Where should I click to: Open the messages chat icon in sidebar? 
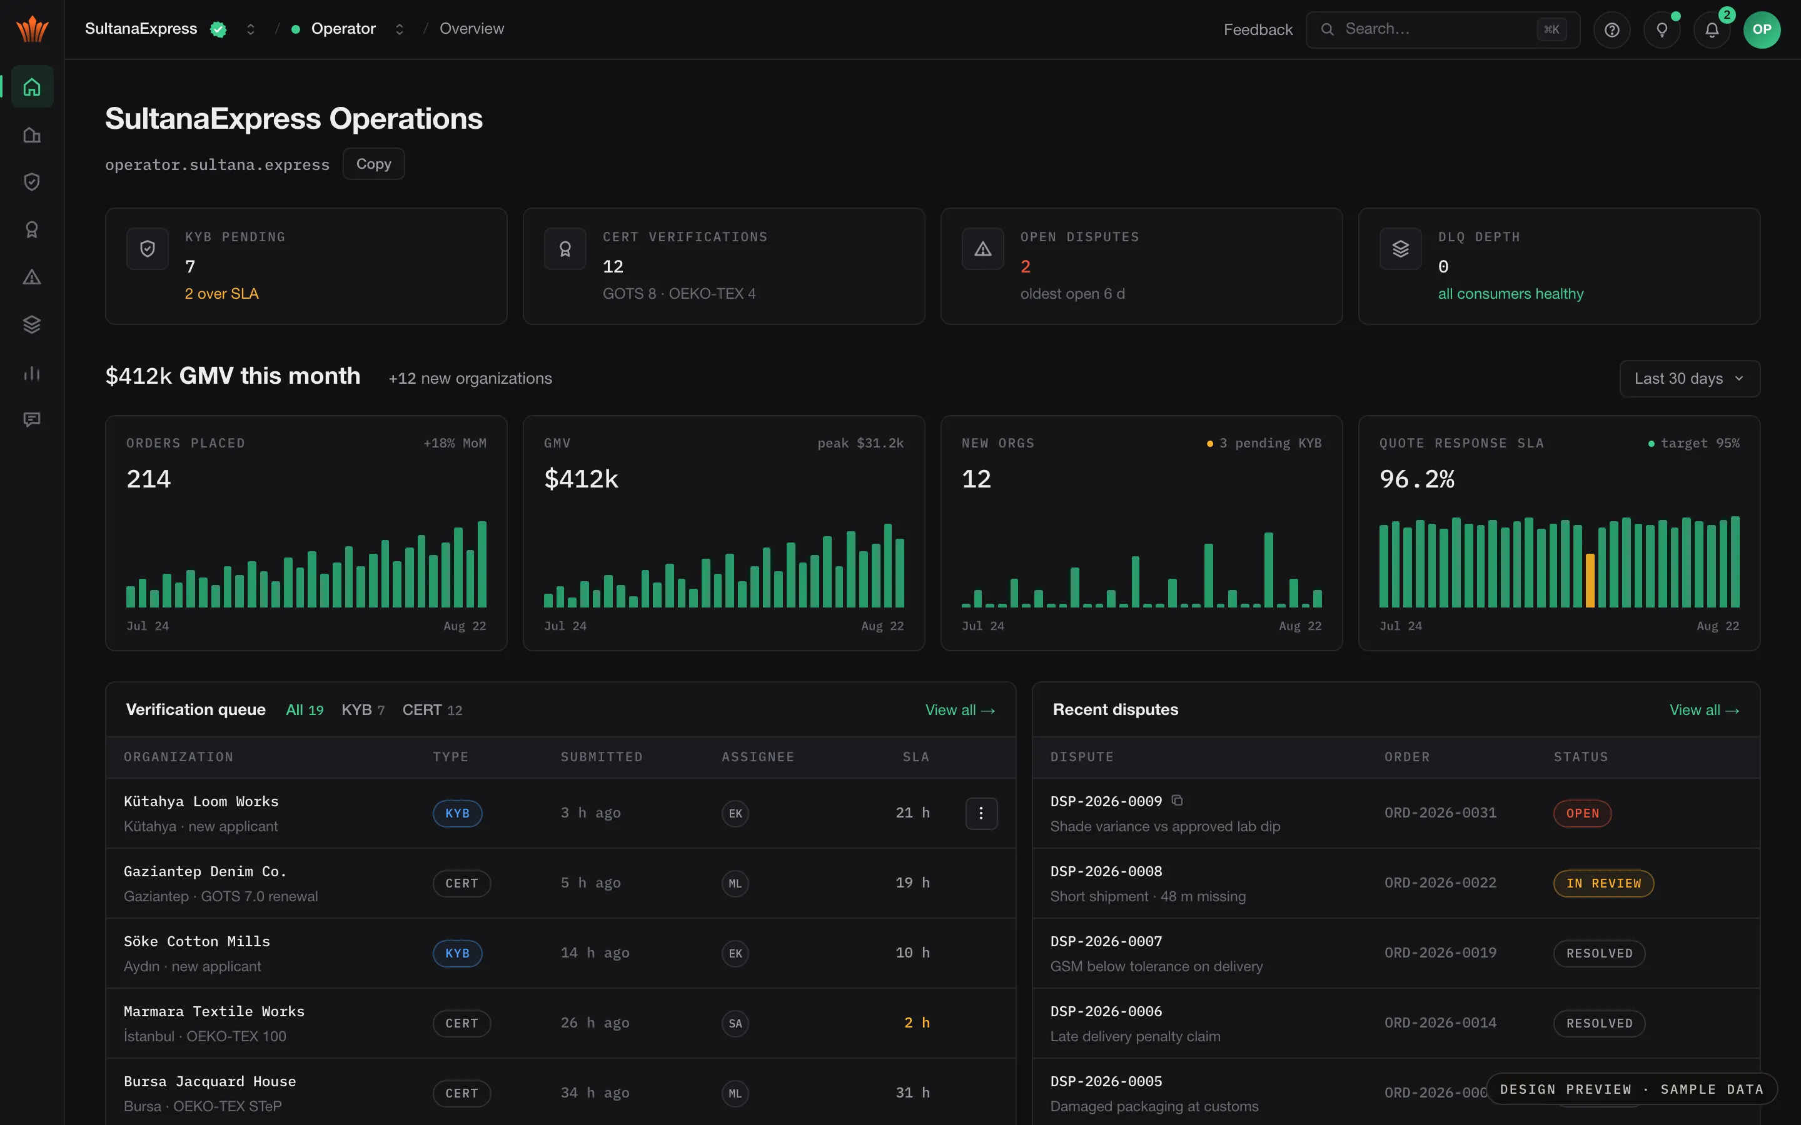click(32, 421)
